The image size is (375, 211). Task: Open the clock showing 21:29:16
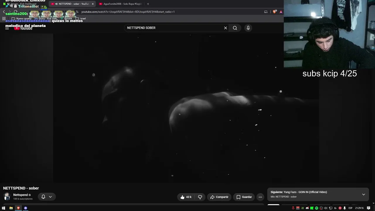pos(359,208)
